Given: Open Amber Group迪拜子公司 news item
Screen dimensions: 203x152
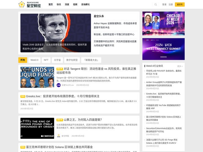Looking at the screenshot, I should click(x=164, y=84).
